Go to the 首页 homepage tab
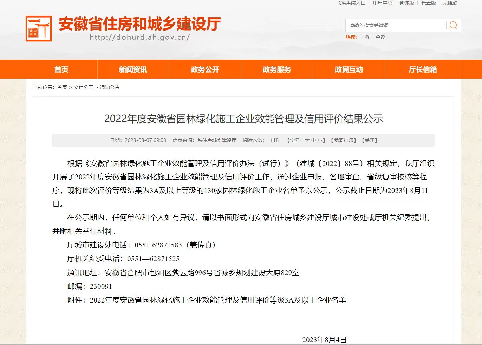482x345 pixels. tap(62, 69)
